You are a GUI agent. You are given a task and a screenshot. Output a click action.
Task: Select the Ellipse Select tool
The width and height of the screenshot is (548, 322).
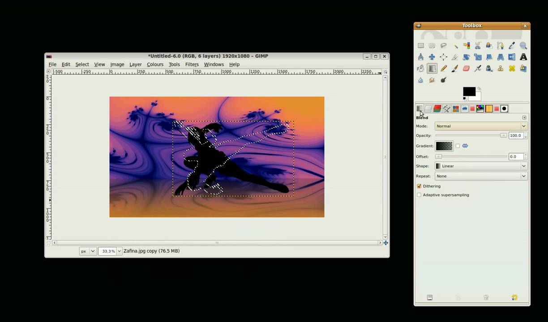coord(432,46)
